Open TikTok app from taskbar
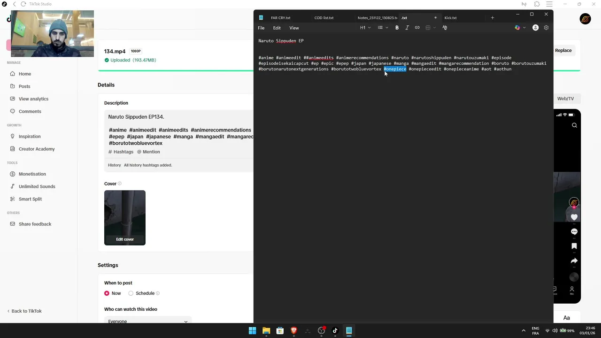Image resolution: width=601 pixels, height=338 pixels. [x=335, y=330]
